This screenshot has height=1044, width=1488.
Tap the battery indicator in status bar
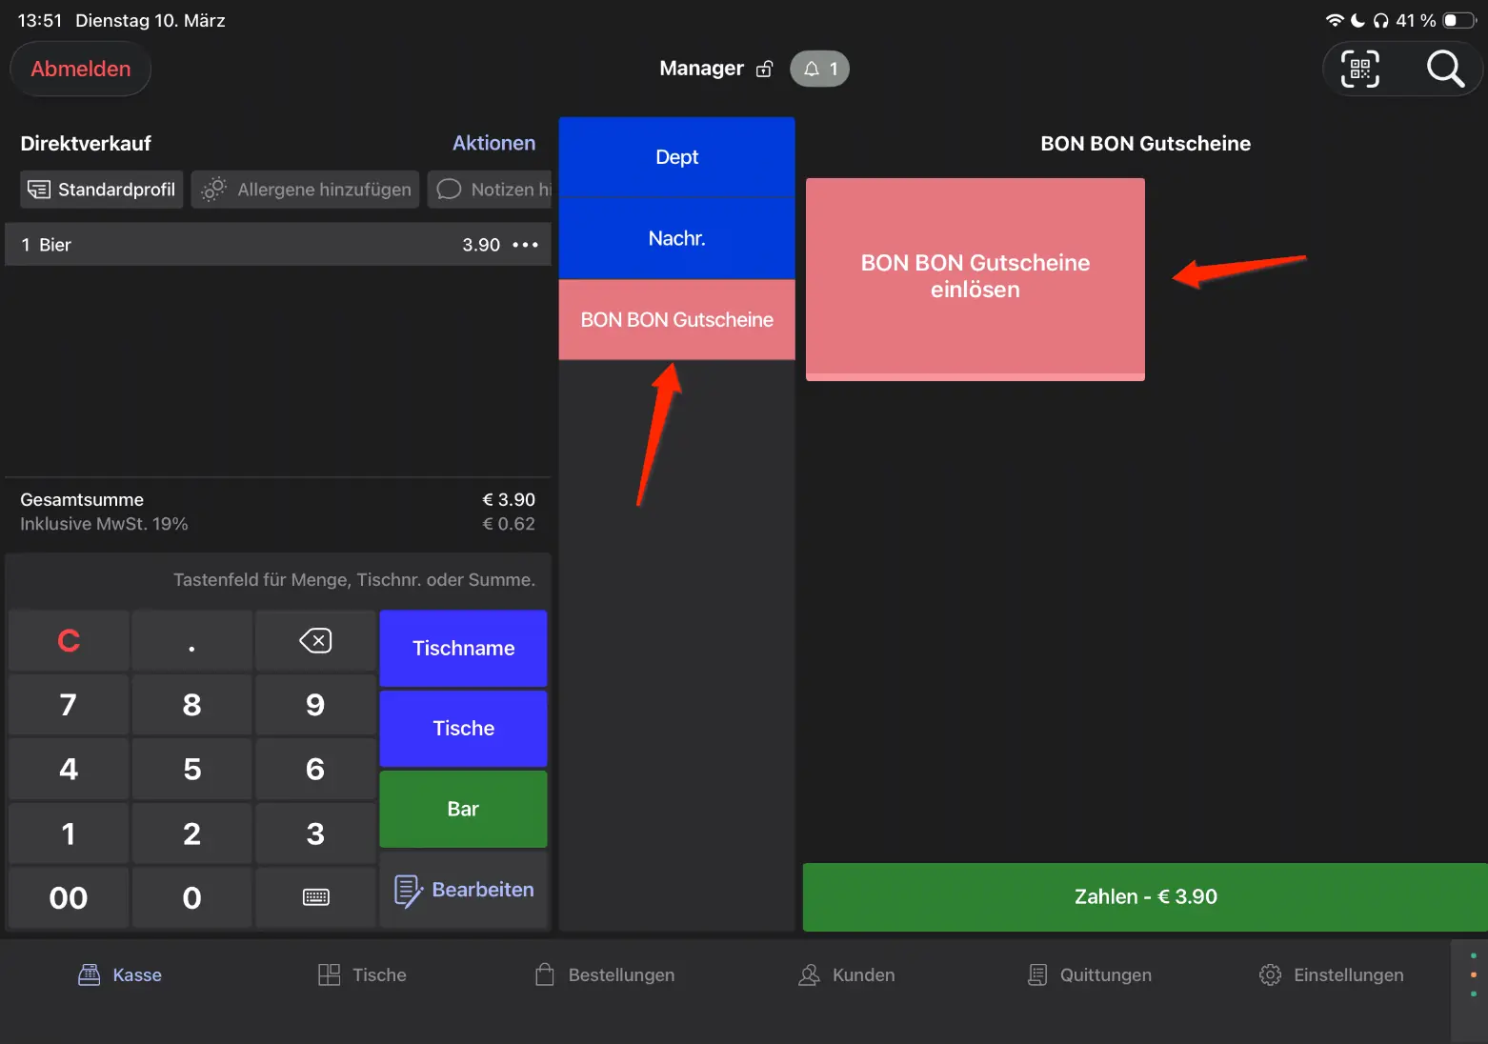click(x=1458, y=20)
